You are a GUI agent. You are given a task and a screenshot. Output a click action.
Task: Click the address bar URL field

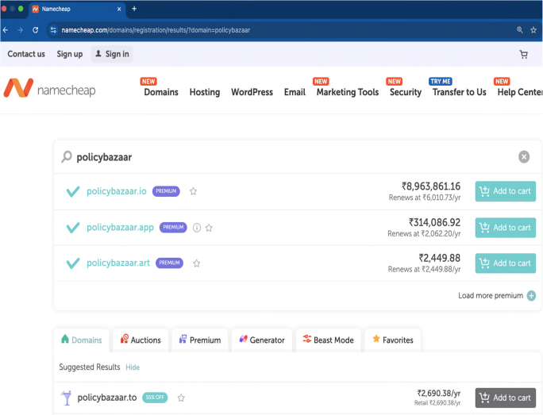pyautogui.click(x=284, y=30)
